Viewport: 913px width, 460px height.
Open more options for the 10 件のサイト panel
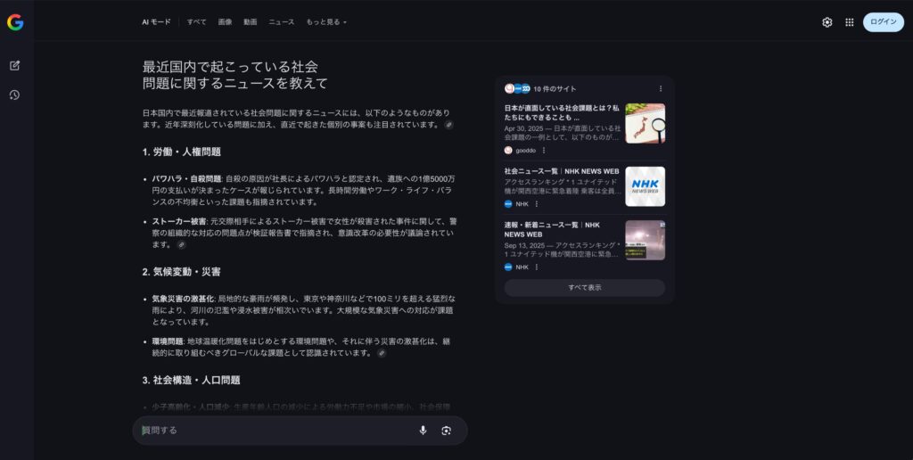pos(660,89)
